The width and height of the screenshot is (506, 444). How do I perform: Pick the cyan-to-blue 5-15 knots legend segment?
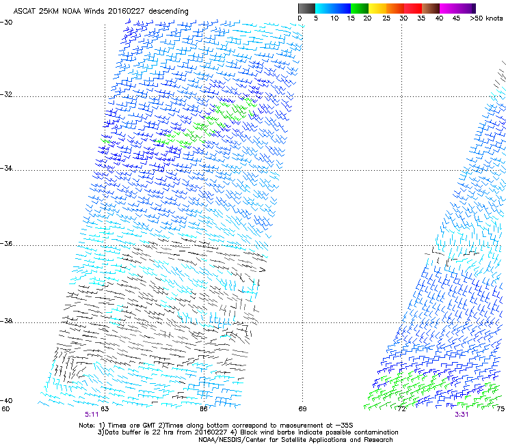coord(333,8)
